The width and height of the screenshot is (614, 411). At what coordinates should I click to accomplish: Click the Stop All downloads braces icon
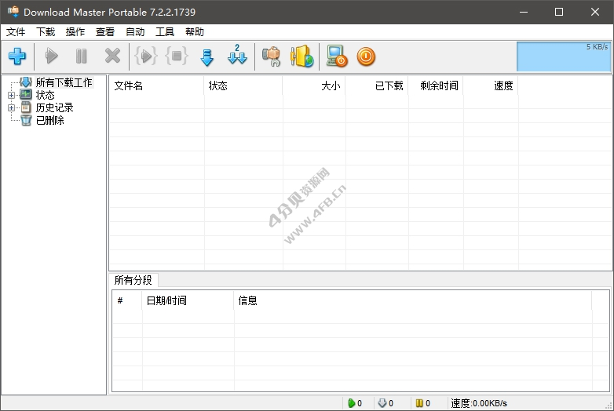click(x=177, y=56)
